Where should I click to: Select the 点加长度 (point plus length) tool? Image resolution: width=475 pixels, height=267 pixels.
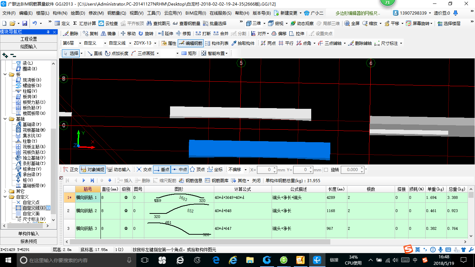(x=116, y=54)
